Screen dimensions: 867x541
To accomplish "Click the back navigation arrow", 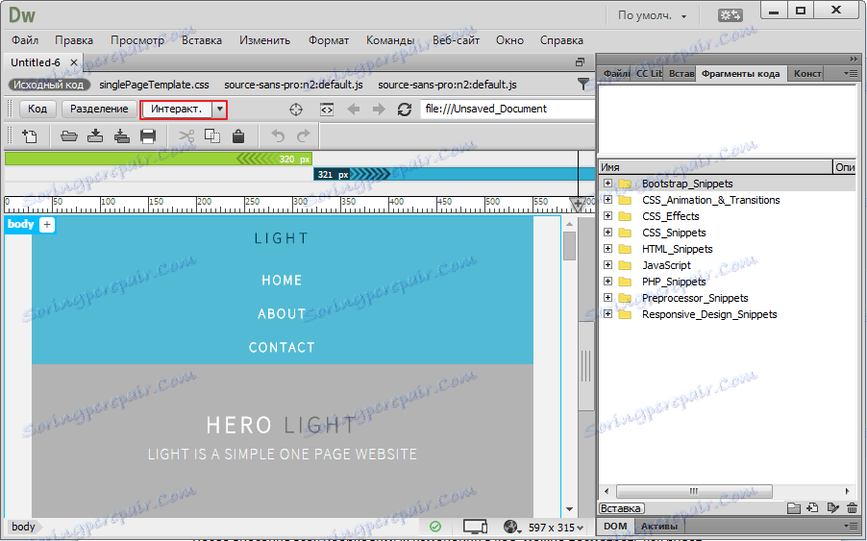I will click(x=354, y=110).
